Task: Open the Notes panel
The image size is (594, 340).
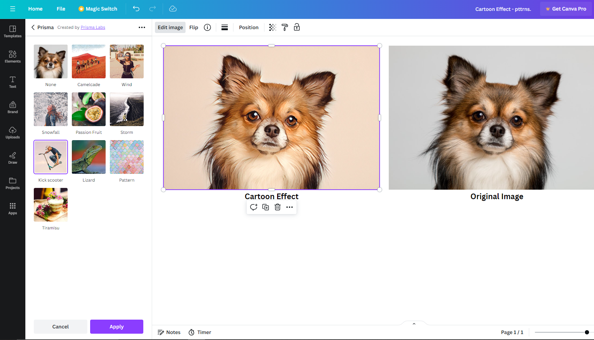Action: coord(169,332)
